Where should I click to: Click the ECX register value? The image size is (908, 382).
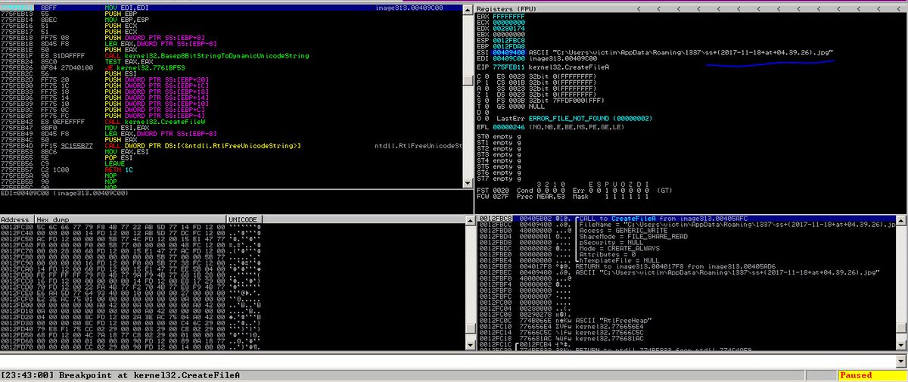coord(508,22)
